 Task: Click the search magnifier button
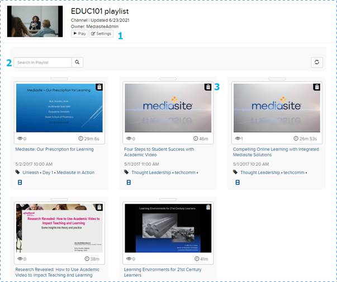[x=77, y=63]
